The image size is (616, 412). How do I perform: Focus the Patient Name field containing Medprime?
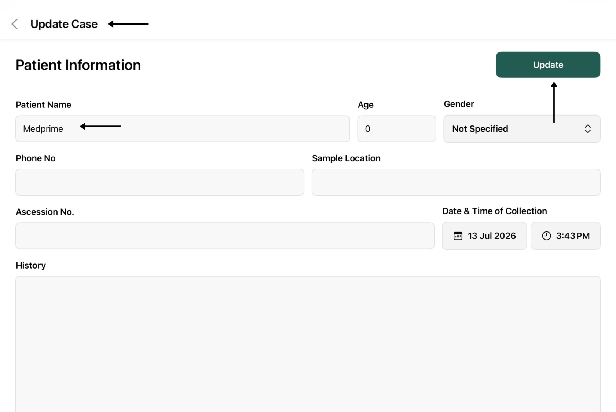[183, 129]
